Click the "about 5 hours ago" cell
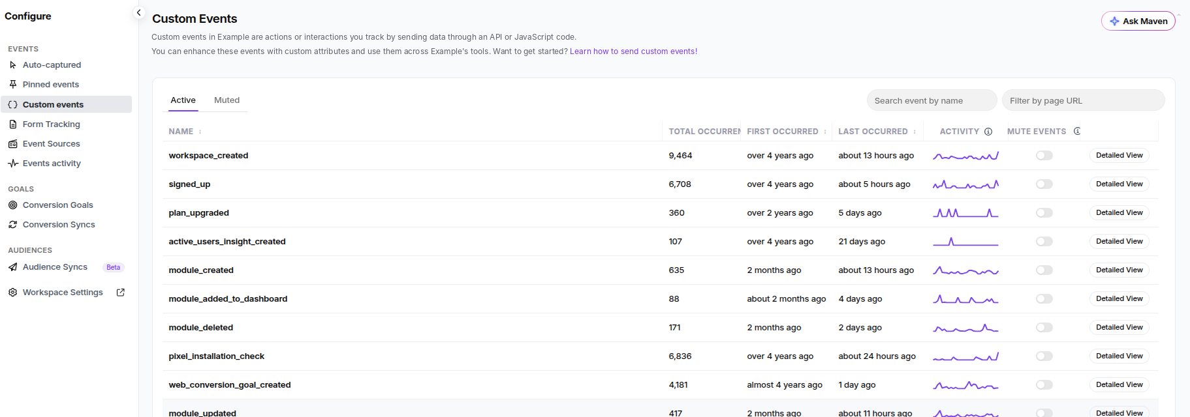The image size is (1190, 417). (x=875, y=184)
